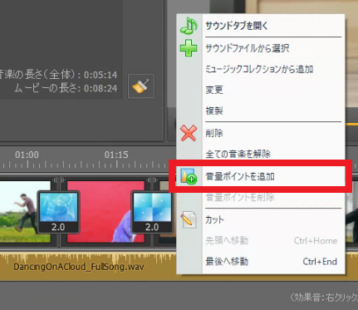
Task: Click the broom cleanup icon button
Action: click(141, 86)
